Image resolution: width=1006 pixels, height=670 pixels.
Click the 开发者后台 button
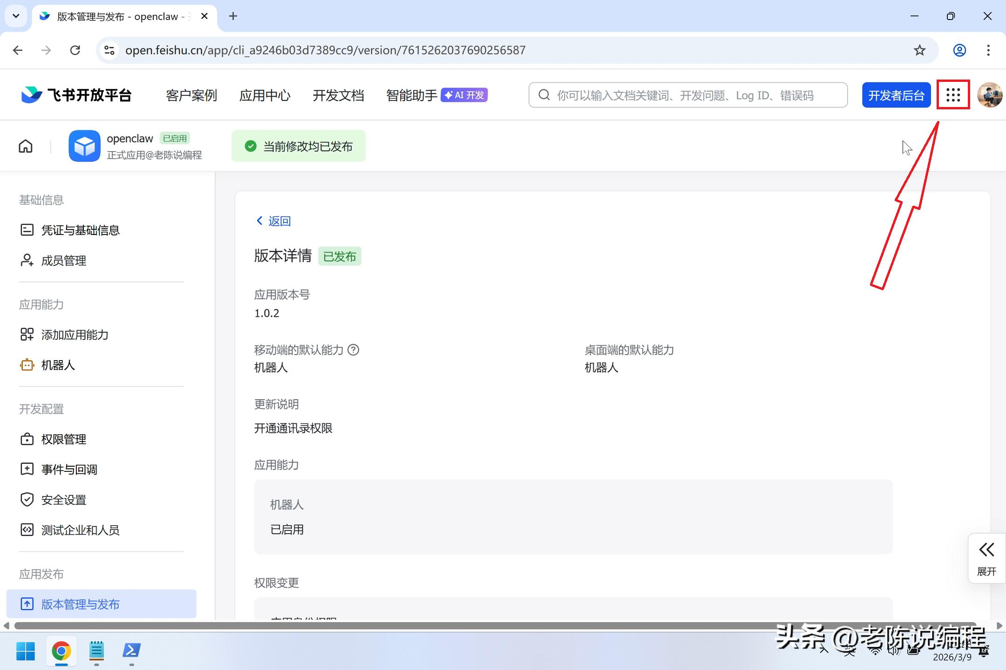click(x=896, y=95)
